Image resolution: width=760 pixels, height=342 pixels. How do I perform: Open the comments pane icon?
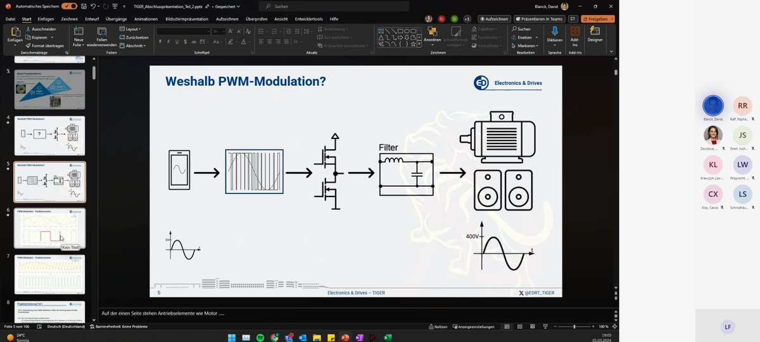pos(573,19)
